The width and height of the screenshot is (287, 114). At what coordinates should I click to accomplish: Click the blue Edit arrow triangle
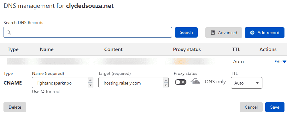284,62
